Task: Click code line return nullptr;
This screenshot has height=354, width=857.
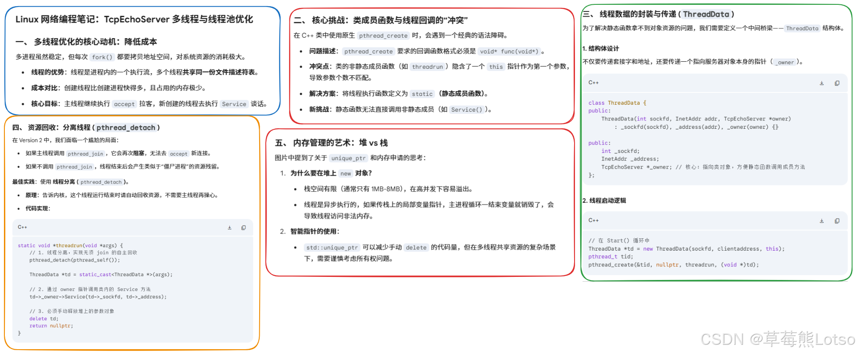Action: (51, 326)
